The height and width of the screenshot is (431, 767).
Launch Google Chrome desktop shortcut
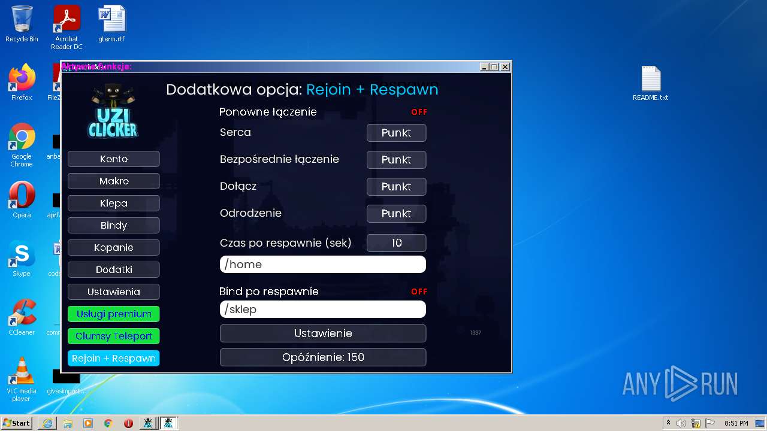(22, 145)
